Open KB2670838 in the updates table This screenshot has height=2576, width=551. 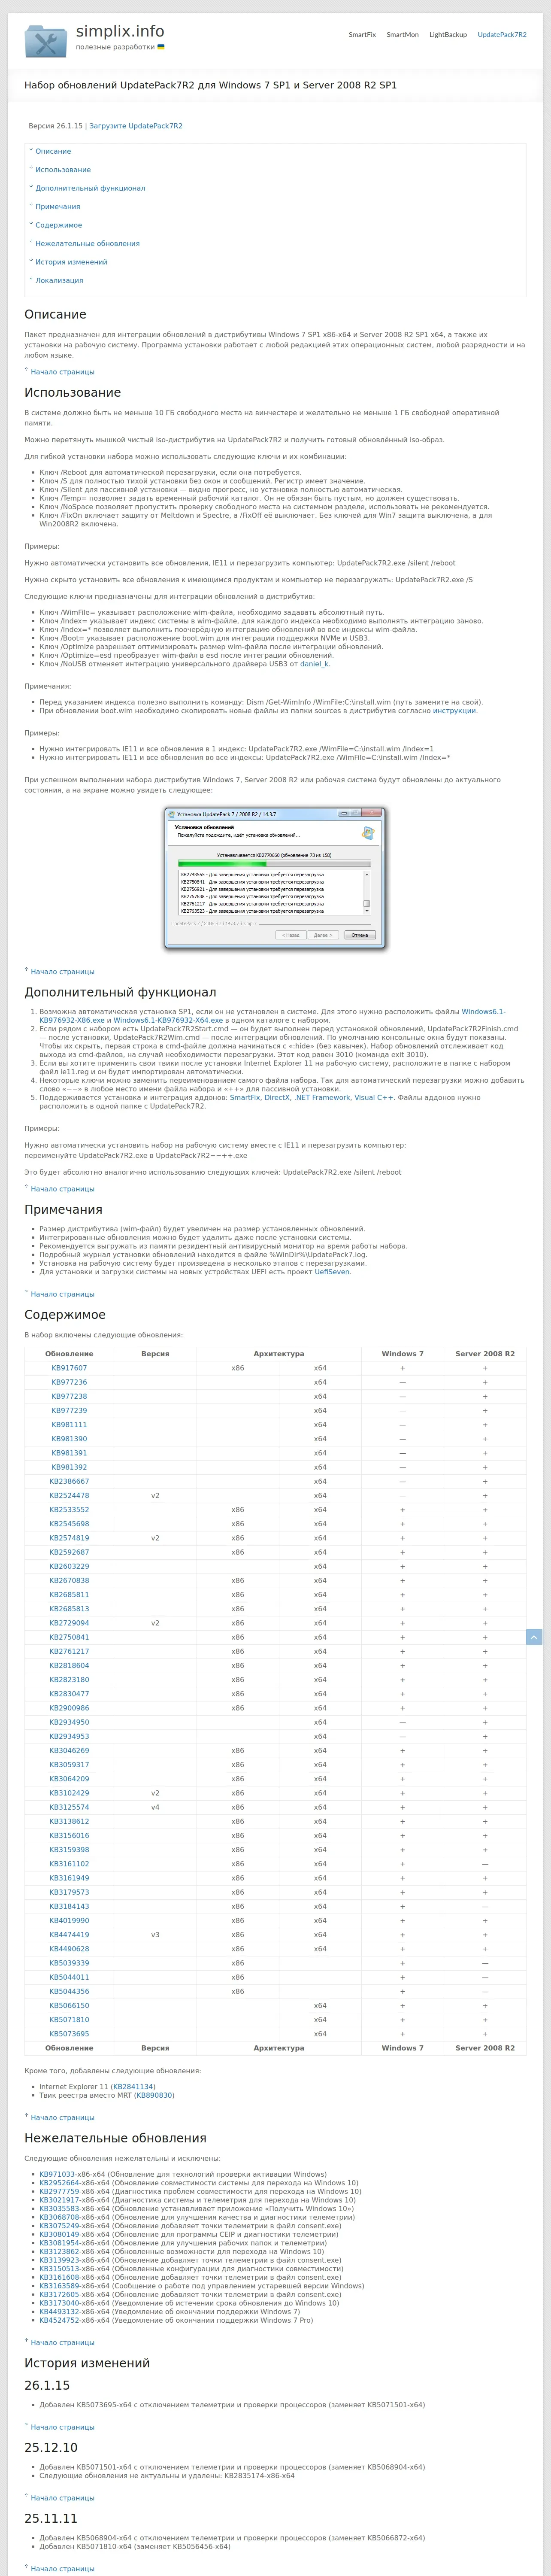click(69, 1581)
